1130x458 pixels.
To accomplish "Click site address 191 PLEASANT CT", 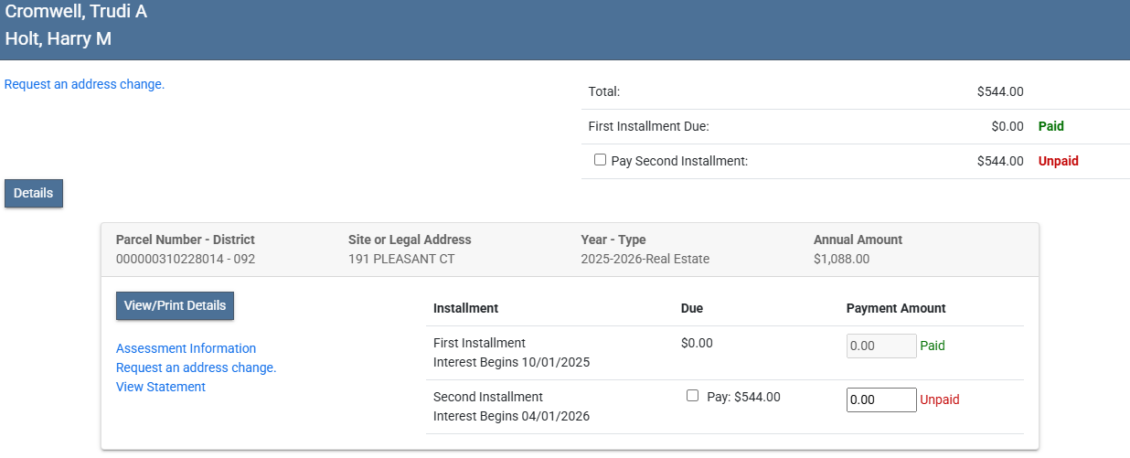I will coord(401,259).
